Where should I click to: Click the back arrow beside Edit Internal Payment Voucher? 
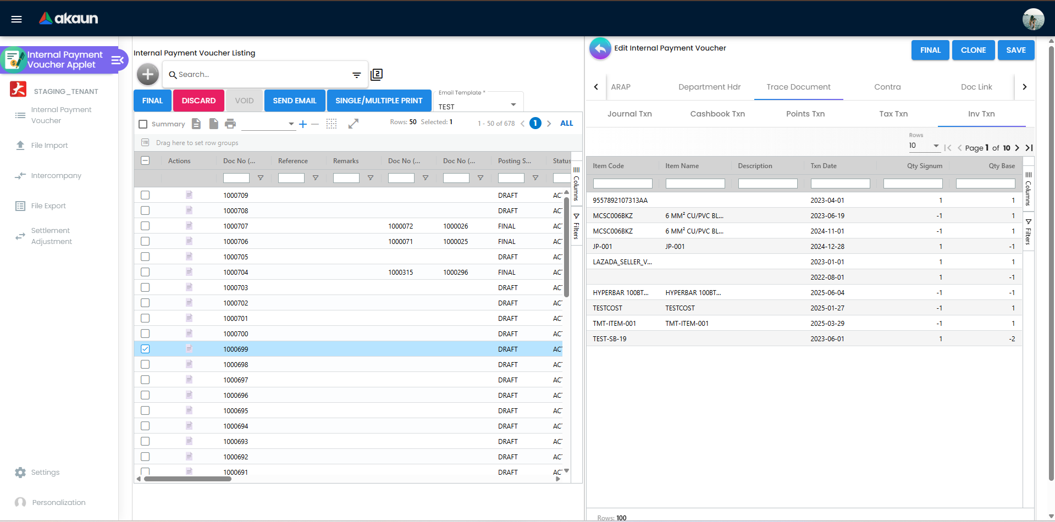[x=600, y=49]
